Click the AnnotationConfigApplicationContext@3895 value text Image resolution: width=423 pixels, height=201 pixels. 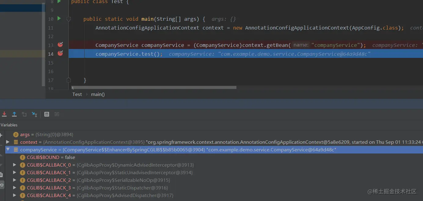click(94, 142)
